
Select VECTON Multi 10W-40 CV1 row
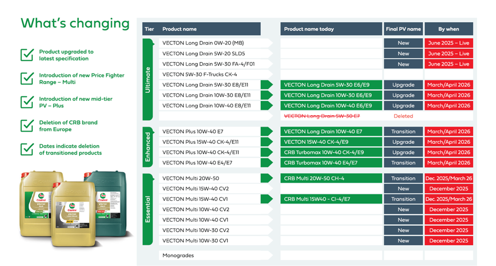point(216,220)
